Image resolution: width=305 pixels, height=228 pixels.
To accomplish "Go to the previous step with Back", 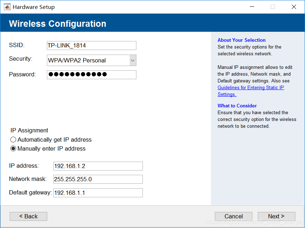I will 28,216.
